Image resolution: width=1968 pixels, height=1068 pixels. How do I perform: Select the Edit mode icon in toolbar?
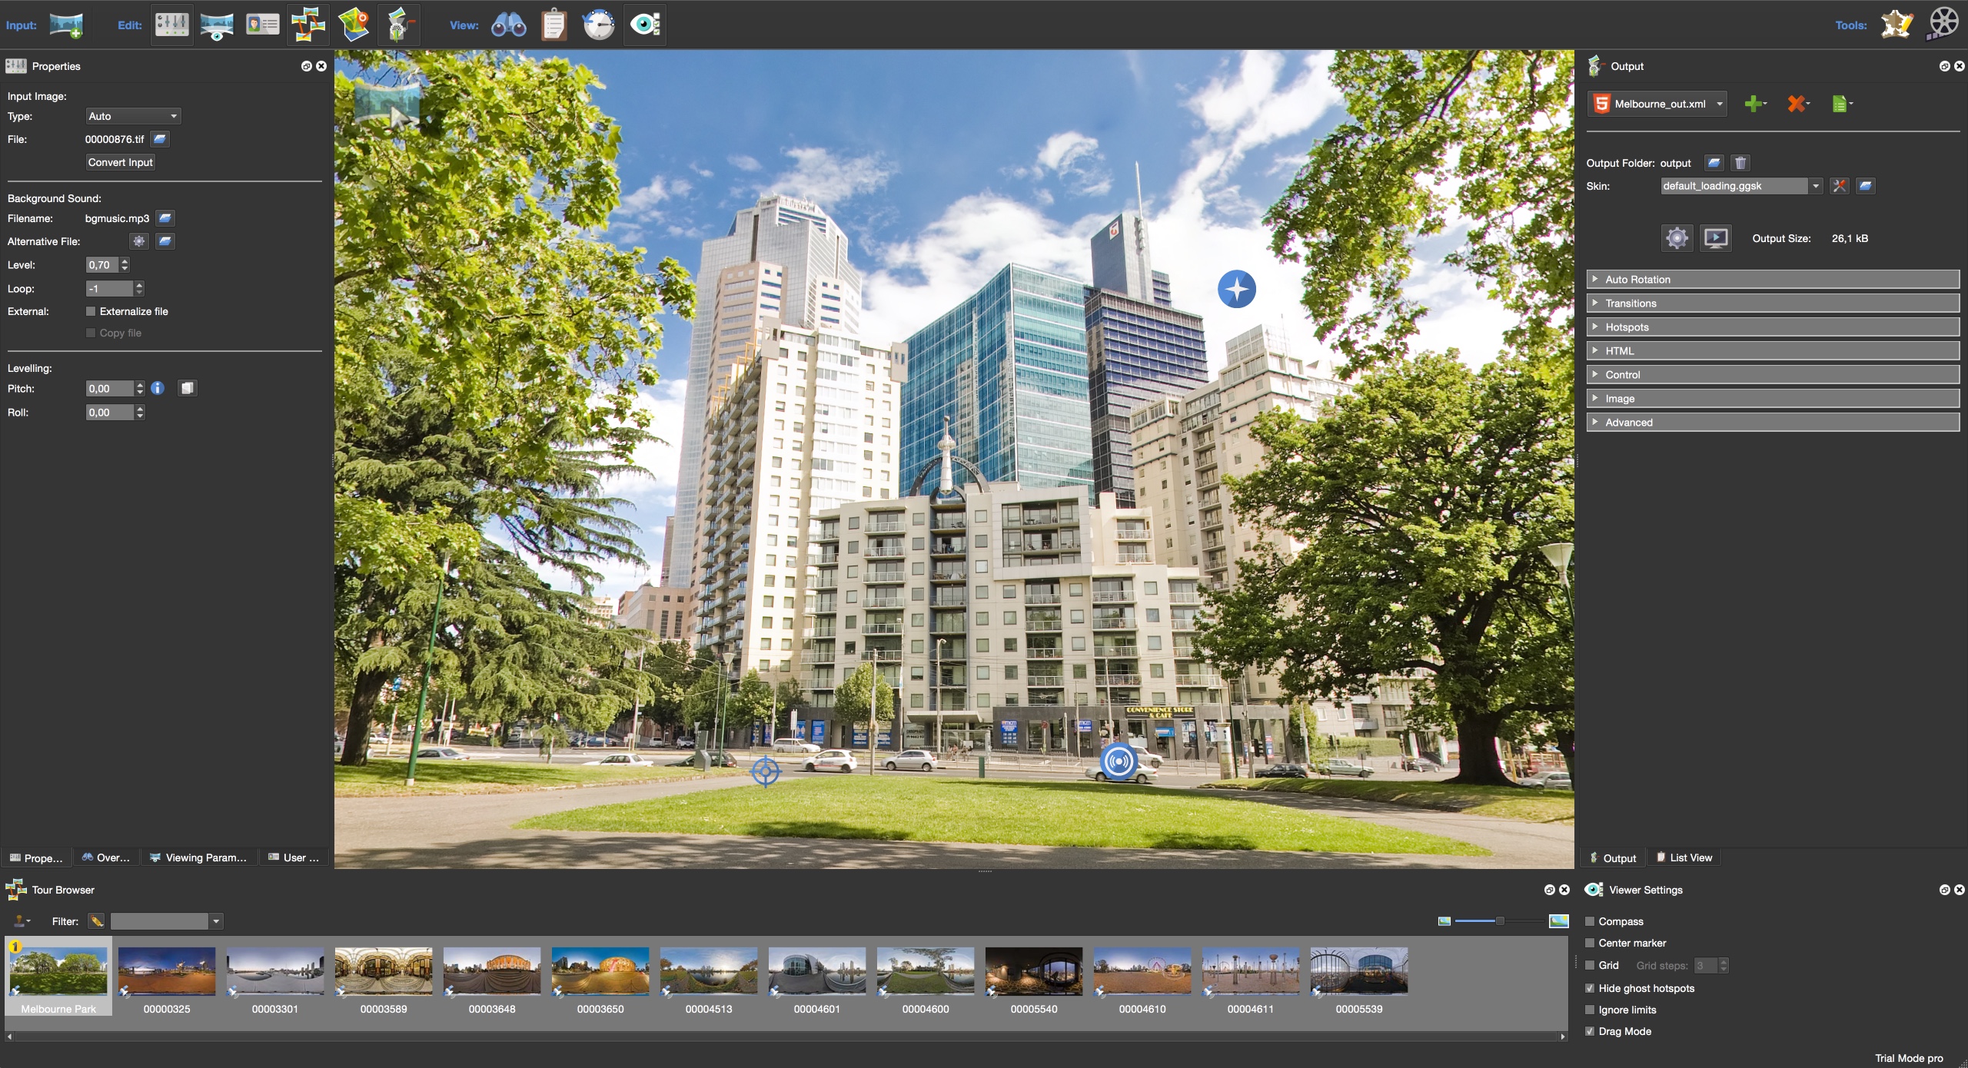pos(171,24)
